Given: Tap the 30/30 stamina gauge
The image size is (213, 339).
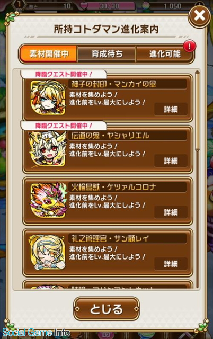Looking at the screenshot, I should 109,6.
